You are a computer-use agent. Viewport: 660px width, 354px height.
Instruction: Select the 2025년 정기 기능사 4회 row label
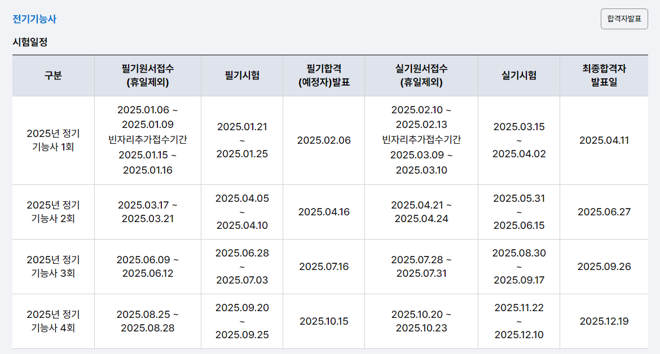tap(53, 321)
